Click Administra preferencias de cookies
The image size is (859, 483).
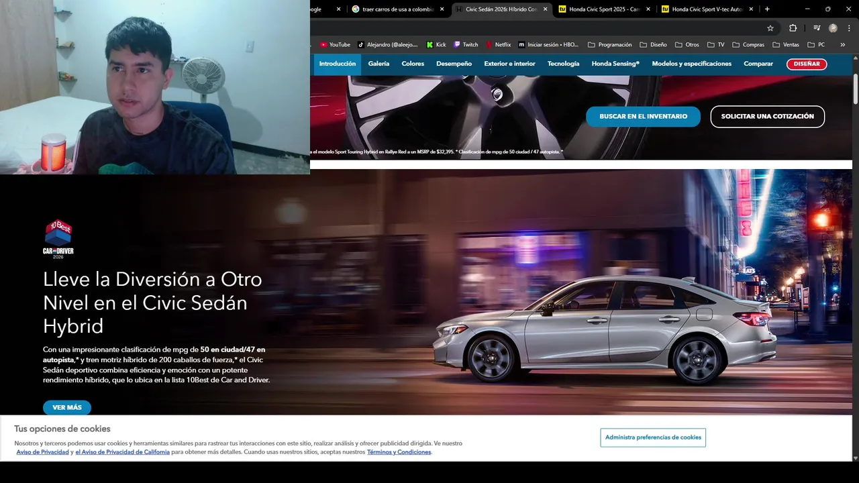[x=653, y=437]
